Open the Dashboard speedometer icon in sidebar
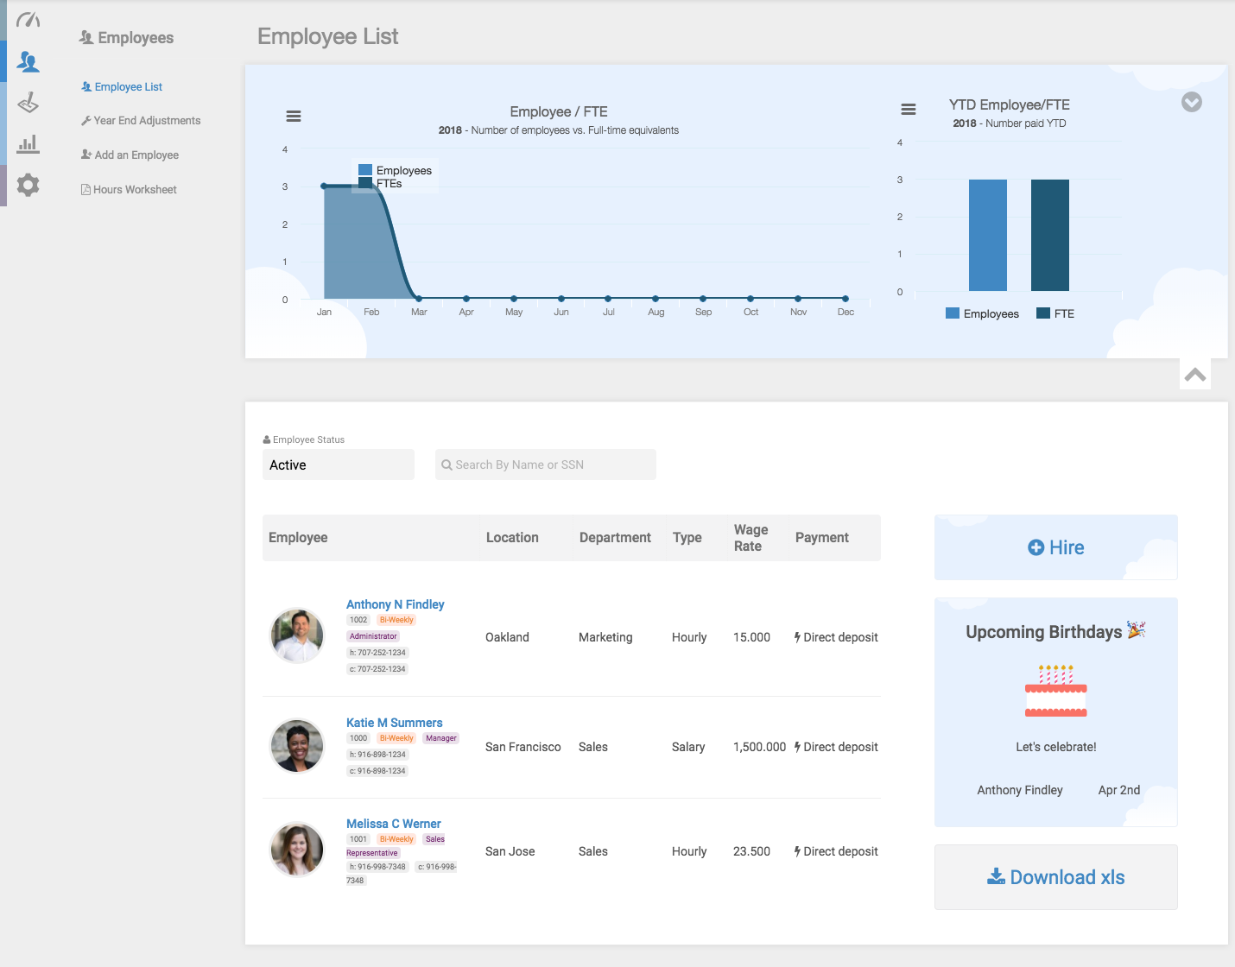The image size is (1235, 967). point(28,18)
